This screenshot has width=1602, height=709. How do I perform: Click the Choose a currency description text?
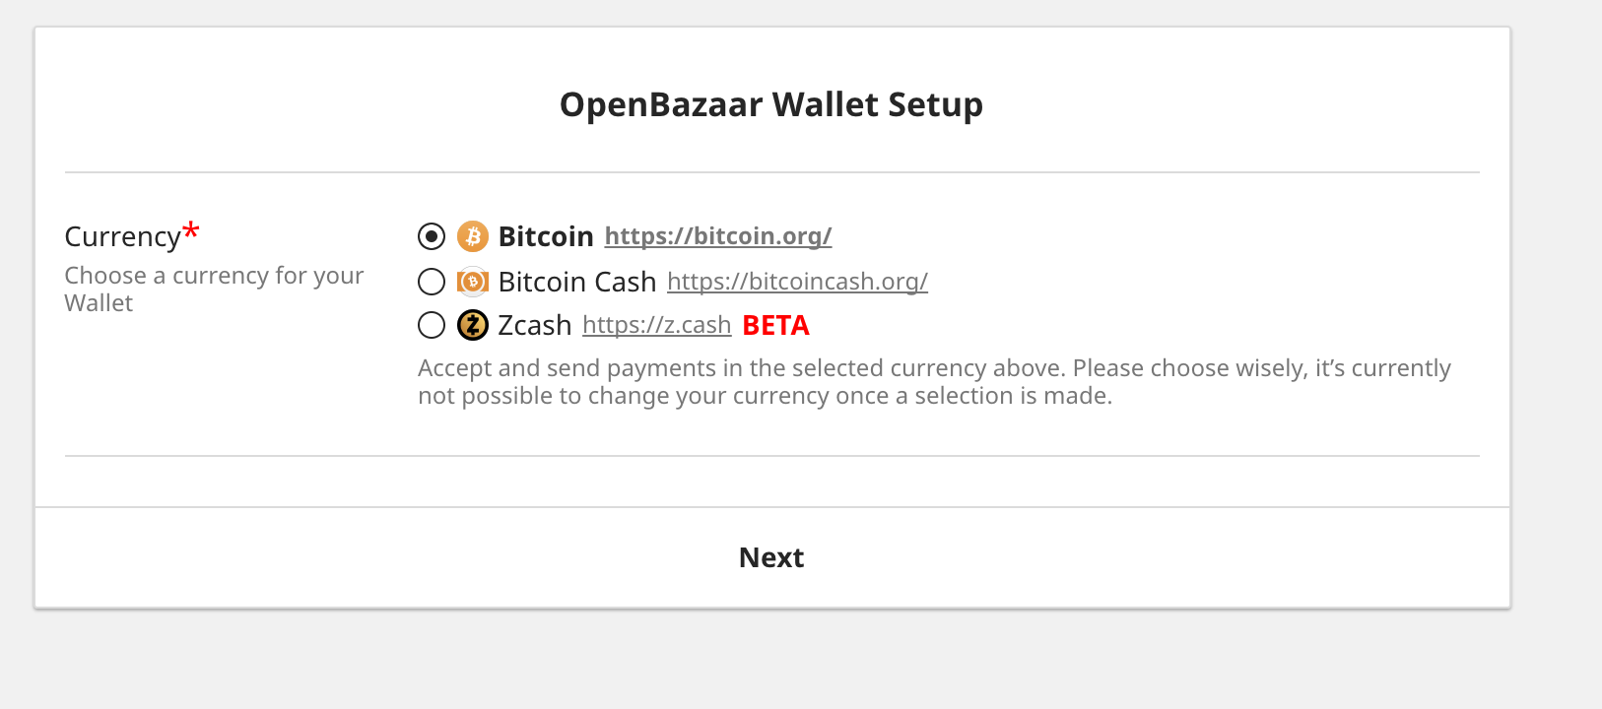[213, 289]
